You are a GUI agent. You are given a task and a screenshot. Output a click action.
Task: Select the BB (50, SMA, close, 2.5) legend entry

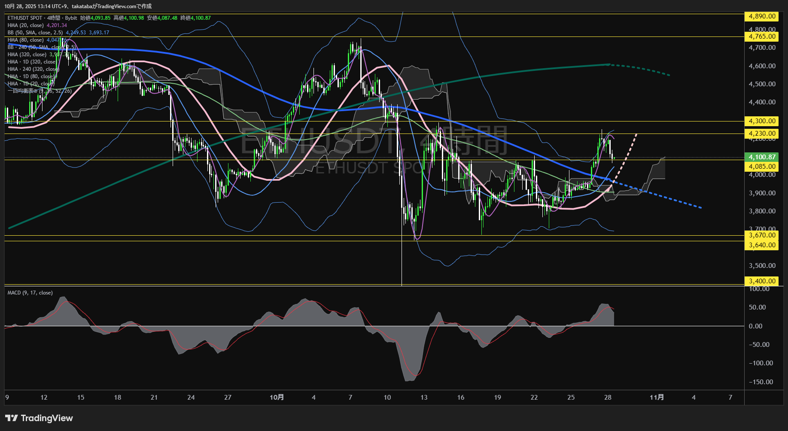tap(35, 33)
